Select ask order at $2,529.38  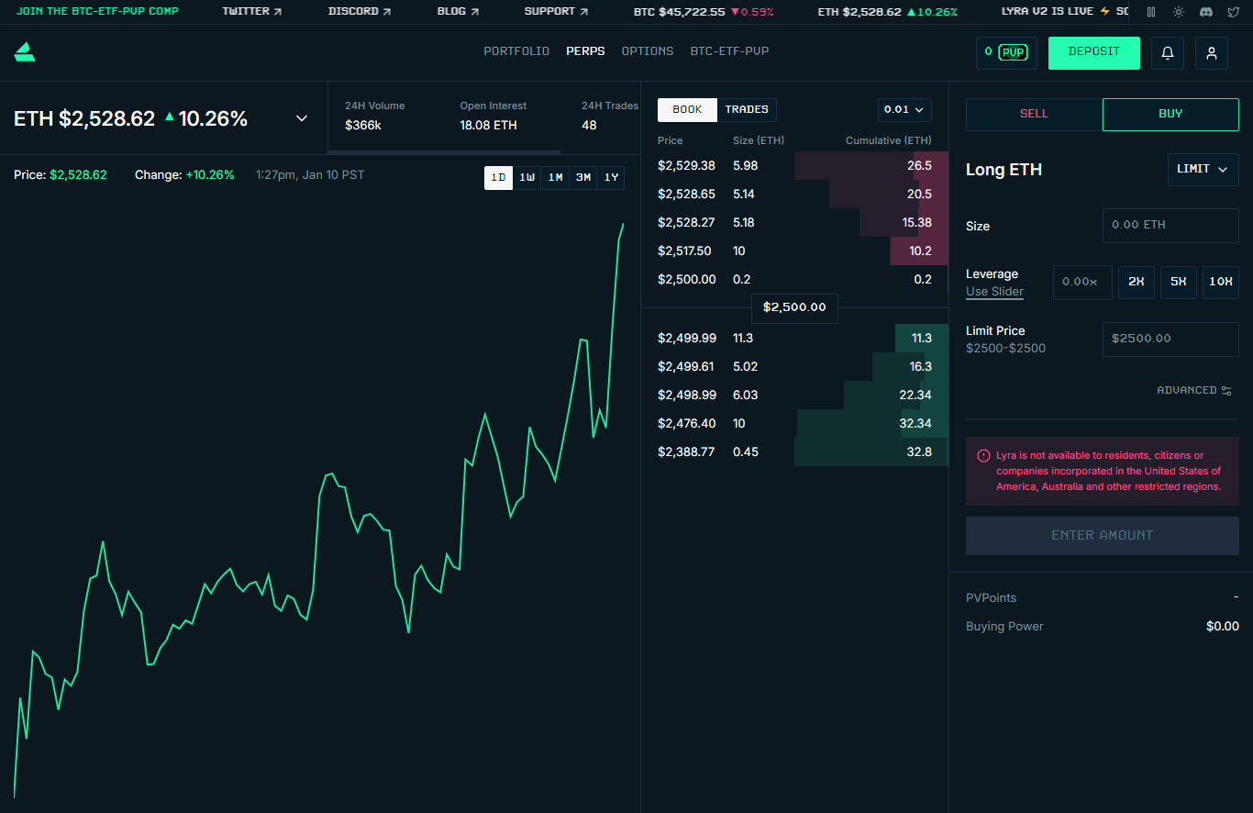pos(794,166)
